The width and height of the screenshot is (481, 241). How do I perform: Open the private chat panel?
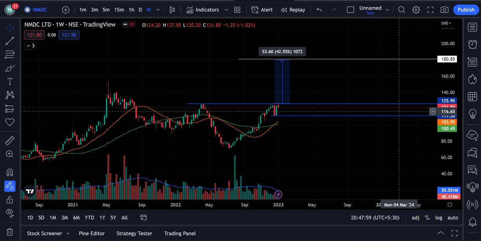point(472,170)
